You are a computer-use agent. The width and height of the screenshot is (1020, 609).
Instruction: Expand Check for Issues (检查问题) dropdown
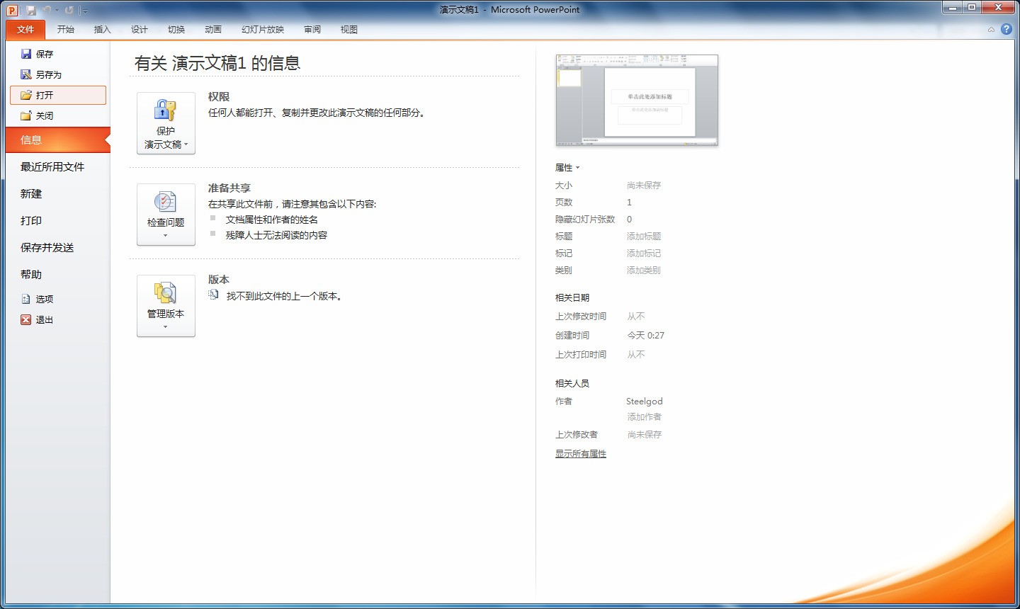coord(166,215)
